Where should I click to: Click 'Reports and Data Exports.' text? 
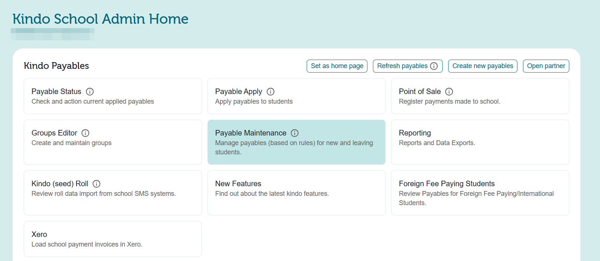click(x=437, y=143)
